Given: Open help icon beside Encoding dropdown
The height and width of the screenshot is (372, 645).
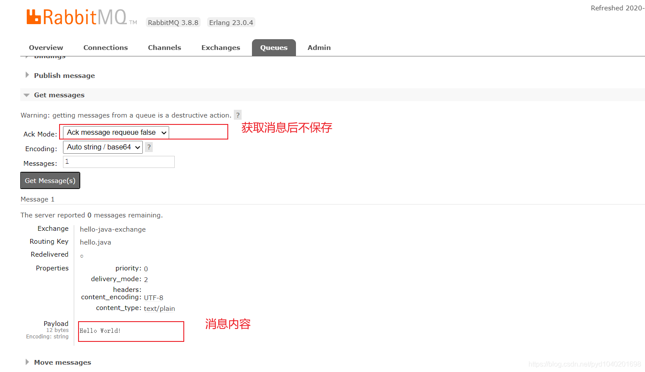Looking at the screenshot, I should 149,147.
